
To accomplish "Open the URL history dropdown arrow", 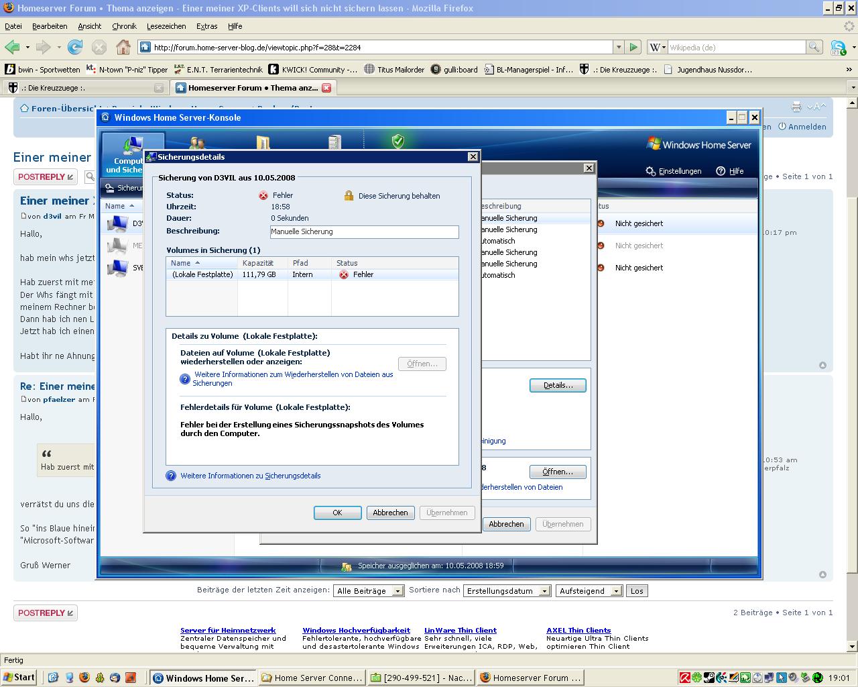I will [x=619, y=47].
